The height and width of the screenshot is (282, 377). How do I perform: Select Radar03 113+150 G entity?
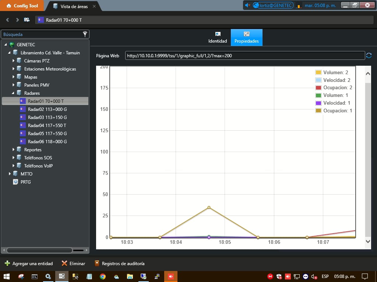(47, 117)
